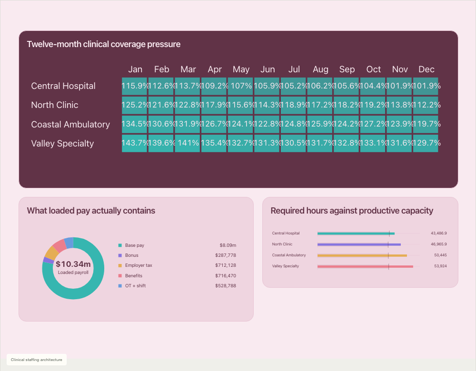The height and width of the screenshot is (371, 476).
Task: Click the Bonus legend label
Action: pyautogui.click(x=132, y=255)
